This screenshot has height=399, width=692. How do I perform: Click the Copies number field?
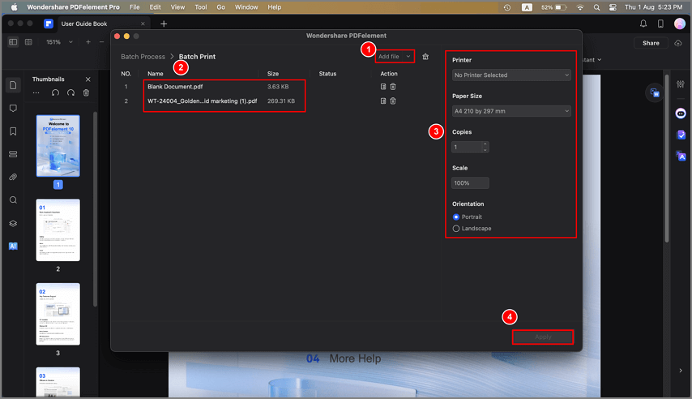[x=467, y=147]
